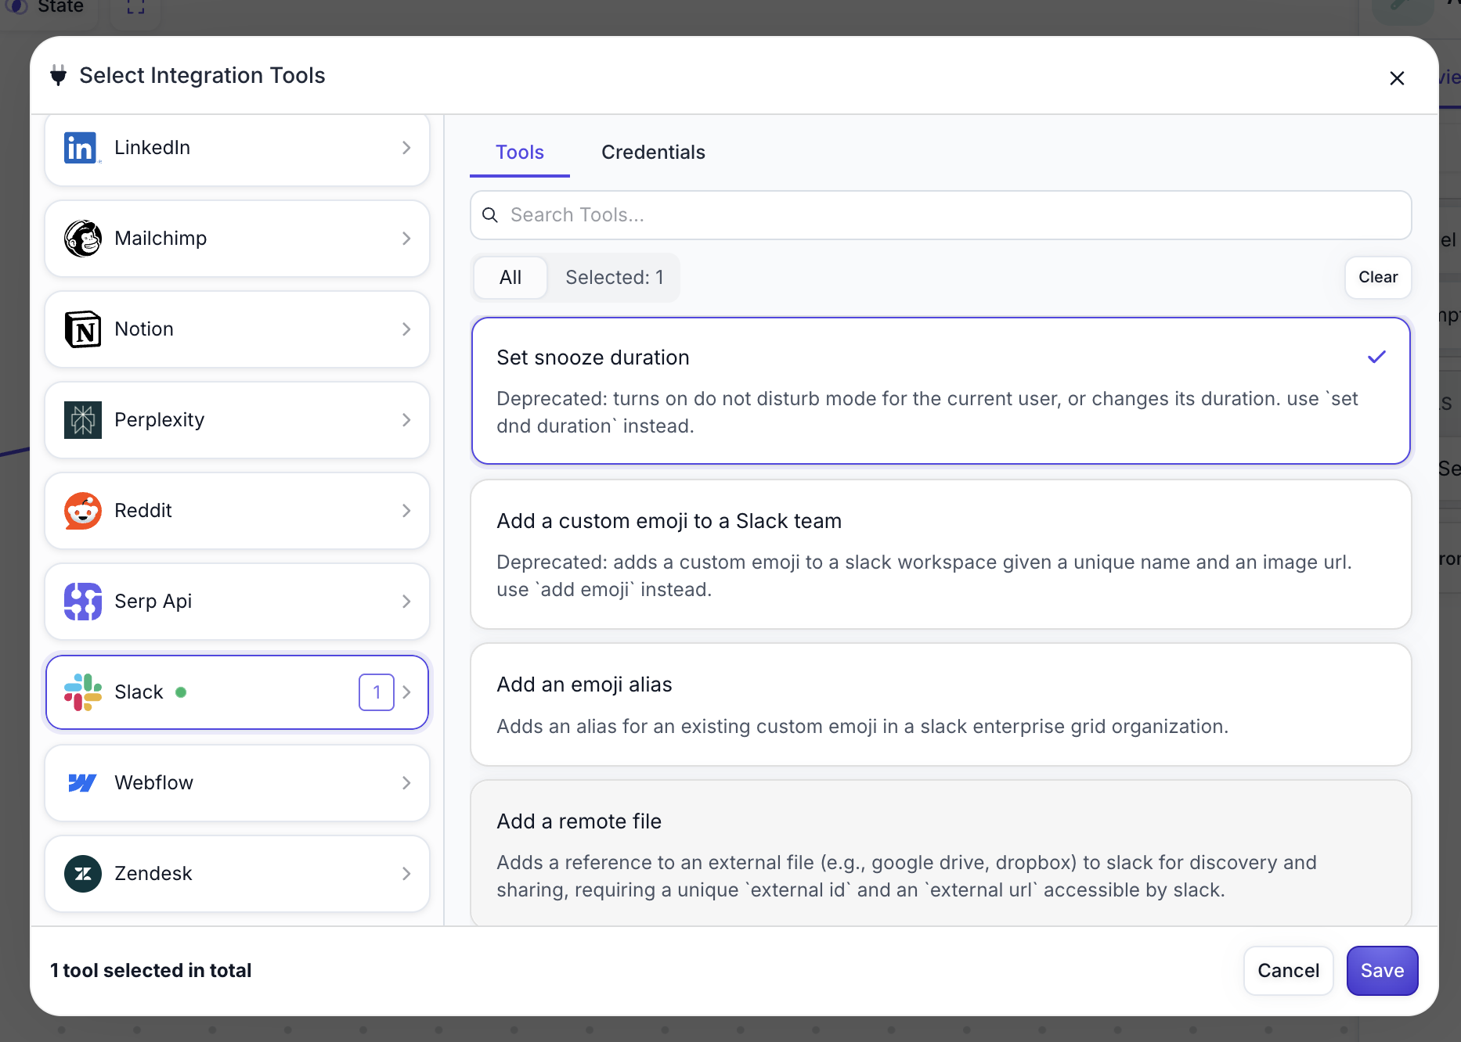This screenshot has width=1461, height=1042.
Task: Show only Selected: 1 tools filter
Action: (x=614, y=278)
